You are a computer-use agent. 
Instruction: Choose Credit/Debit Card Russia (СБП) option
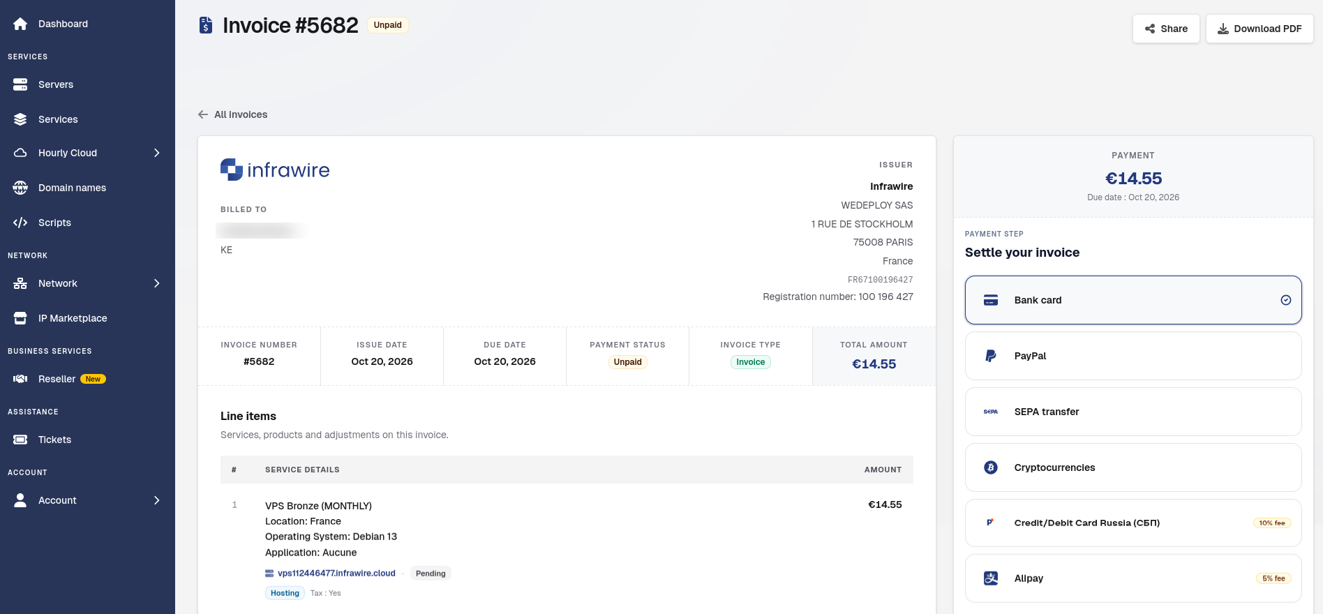pos(1133,523)
